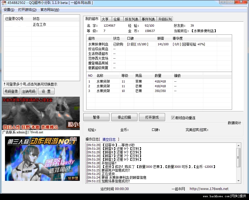Switch to the 升级队列 tab
The width and height of the screenshot is (249, 200).
coord(165,19)
